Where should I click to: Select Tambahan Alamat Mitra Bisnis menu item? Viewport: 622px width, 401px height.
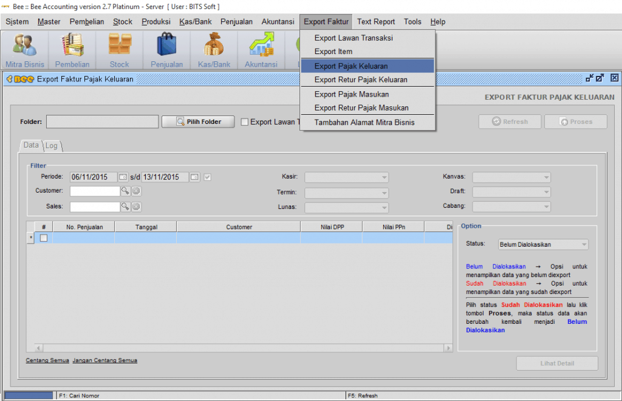pos(367,123)
